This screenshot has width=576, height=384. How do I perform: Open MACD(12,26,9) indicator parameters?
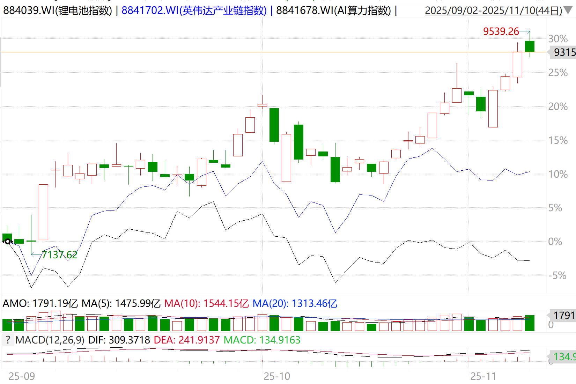pos(50,340)
